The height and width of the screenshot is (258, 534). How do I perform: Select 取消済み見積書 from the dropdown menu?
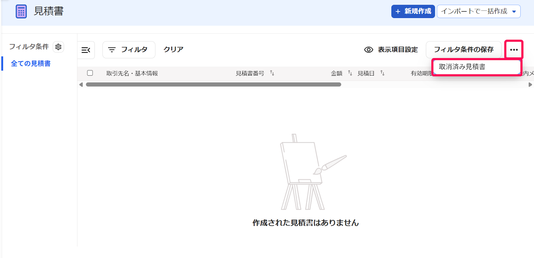click(x=477, y=67)
